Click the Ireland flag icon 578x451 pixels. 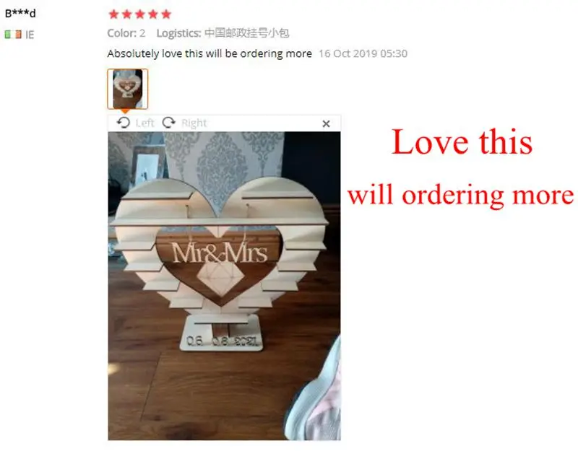point(13,35)
